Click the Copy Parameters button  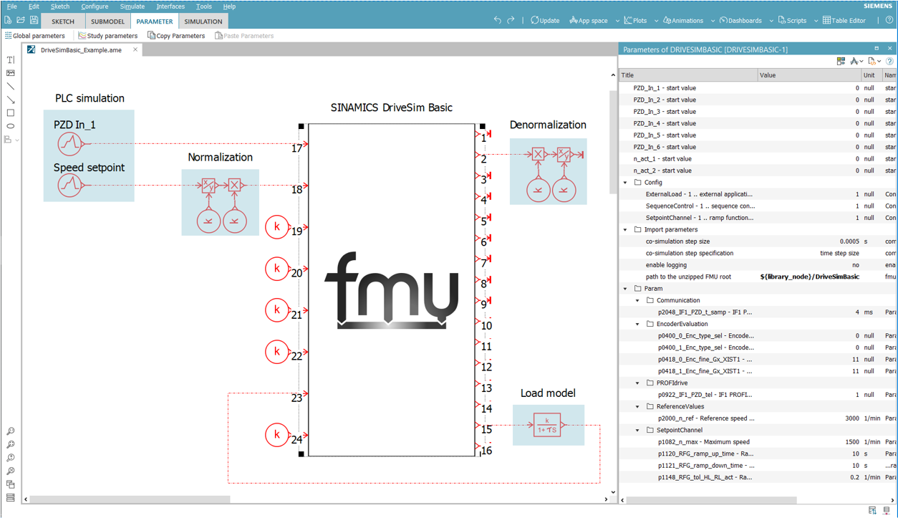tap(175, 36)
